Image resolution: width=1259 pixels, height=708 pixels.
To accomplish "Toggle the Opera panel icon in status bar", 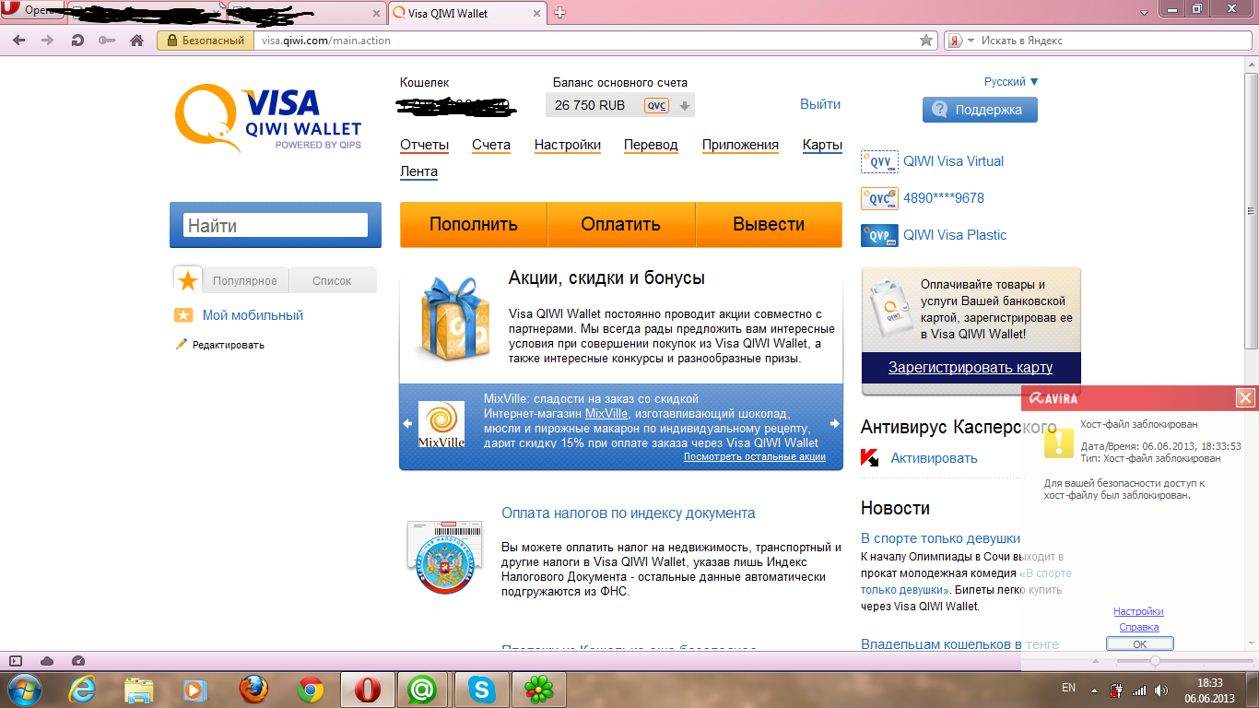I will [16, 661].
